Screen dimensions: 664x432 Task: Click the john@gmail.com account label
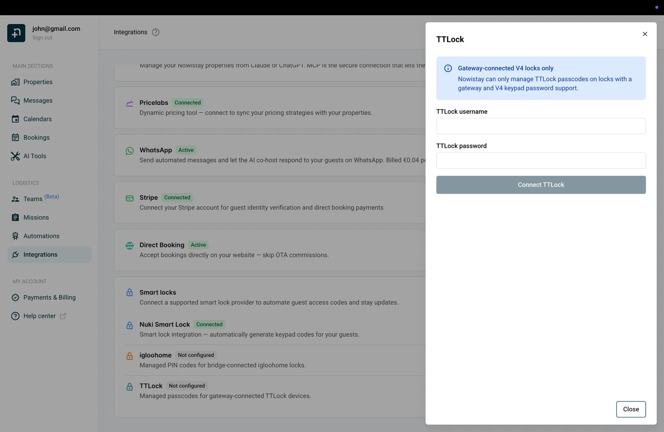[56, 29]
